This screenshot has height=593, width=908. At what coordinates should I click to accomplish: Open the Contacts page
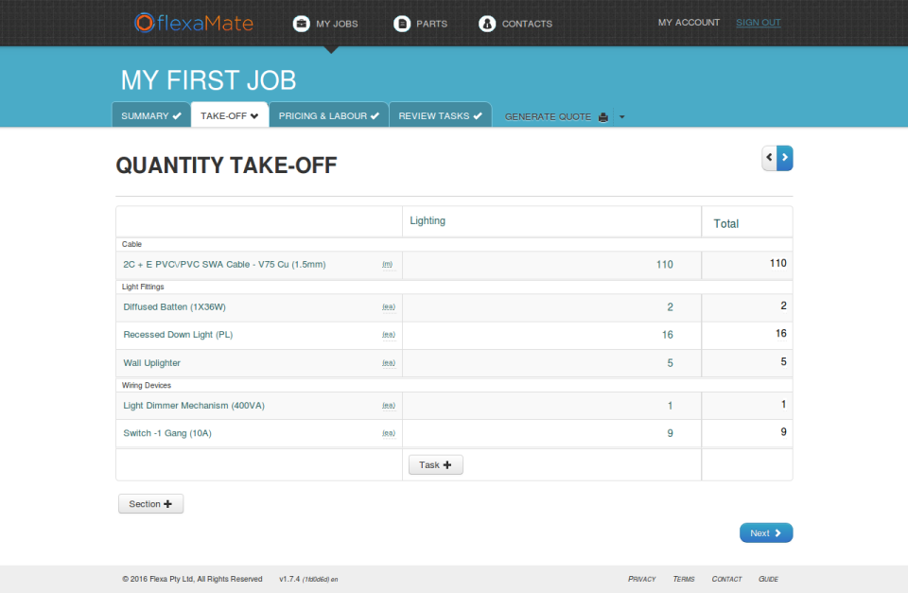tap(515, 24)
